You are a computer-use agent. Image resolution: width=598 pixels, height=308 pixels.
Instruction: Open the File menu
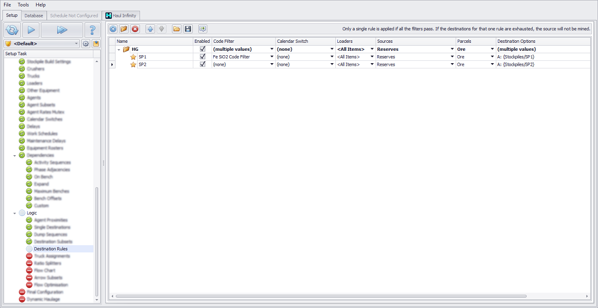(7, 4)
